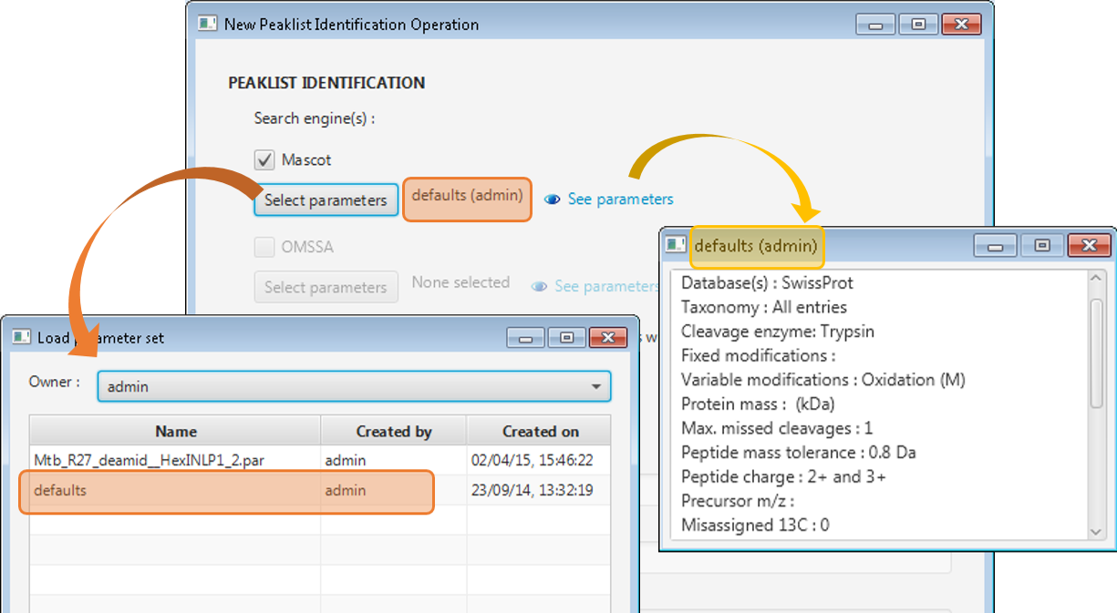Open See parameters link for Mascot
Image resolution: width=1117 pixels, height=613 pixels.
pyautogui.click(x=620, y=199)
